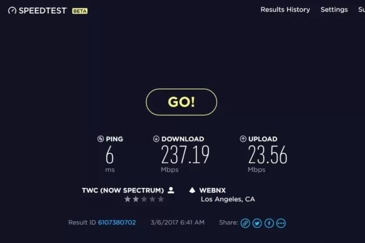This screenshot has height=243, width=365.
Task: Open Result ID 6107380702 link
Action: 117,223
